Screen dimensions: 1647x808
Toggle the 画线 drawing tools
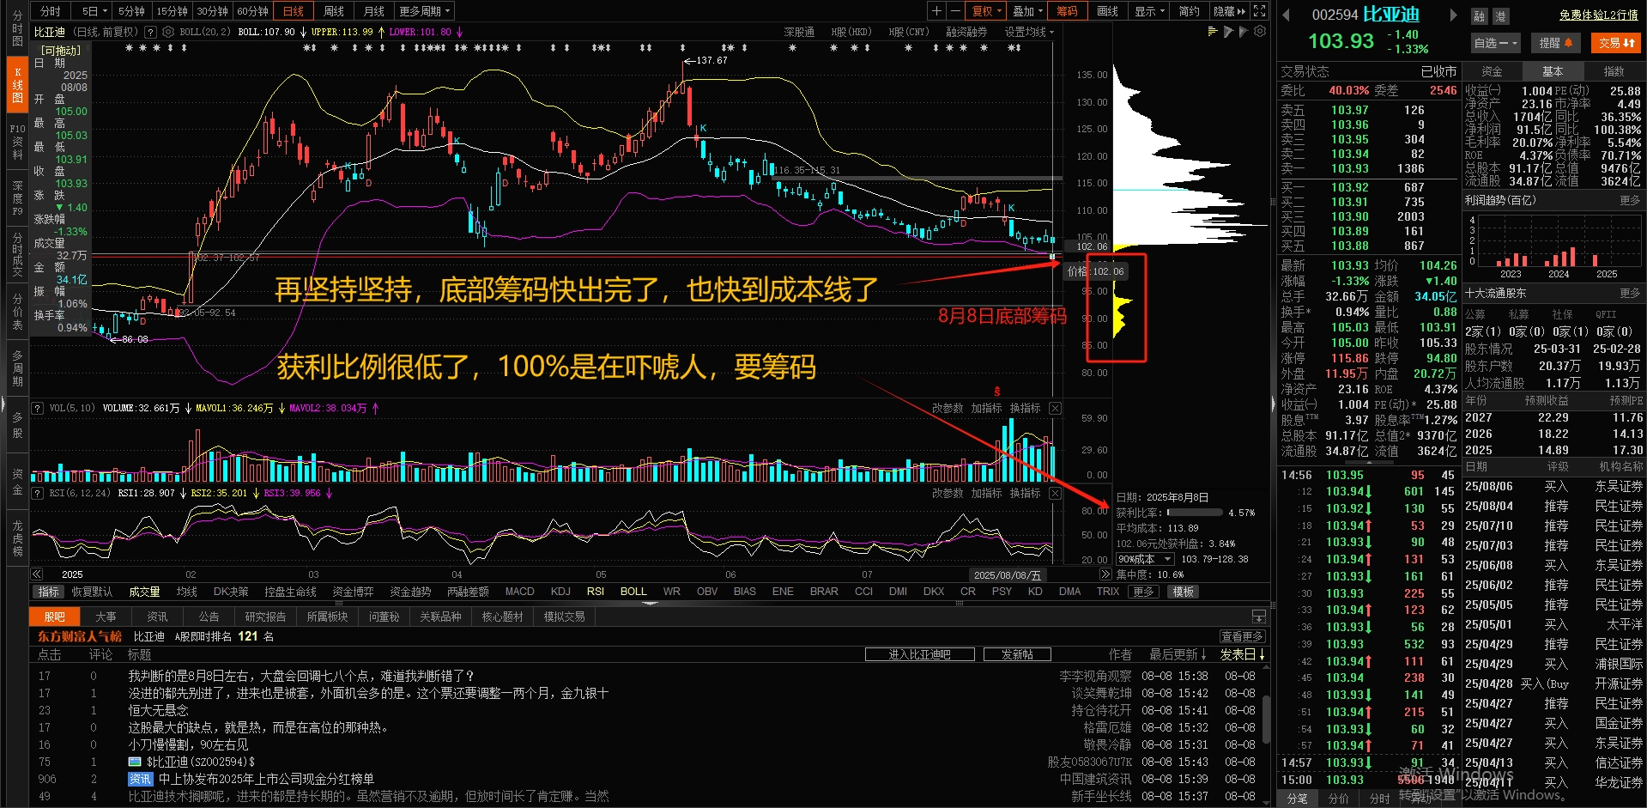click(1108, 11)
